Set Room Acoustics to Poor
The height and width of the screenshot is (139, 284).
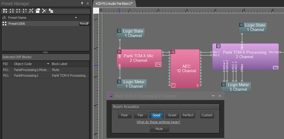pos(125,115)
